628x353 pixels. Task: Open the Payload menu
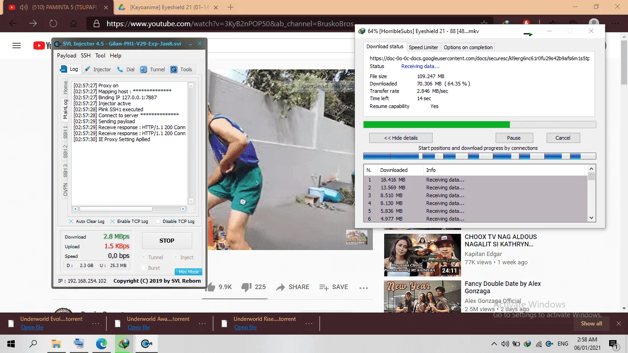click(x=67, y=56)
